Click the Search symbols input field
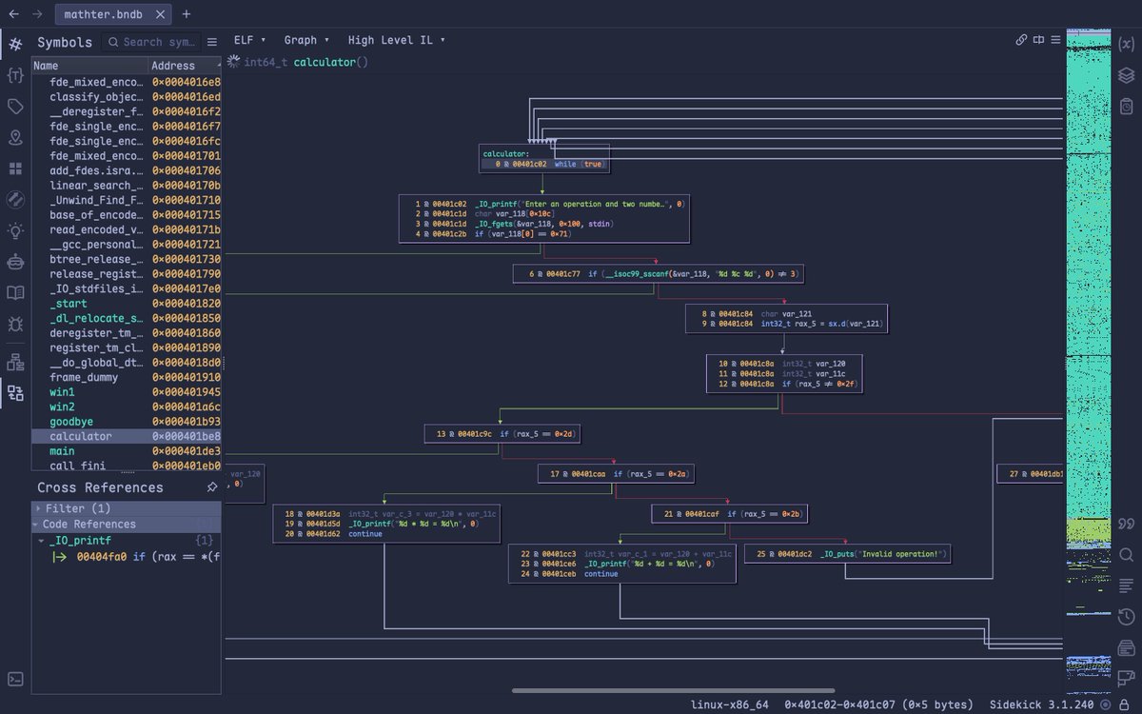This screenshot has width=1142, height=714. pyautogui.click(x=152, y=42)
